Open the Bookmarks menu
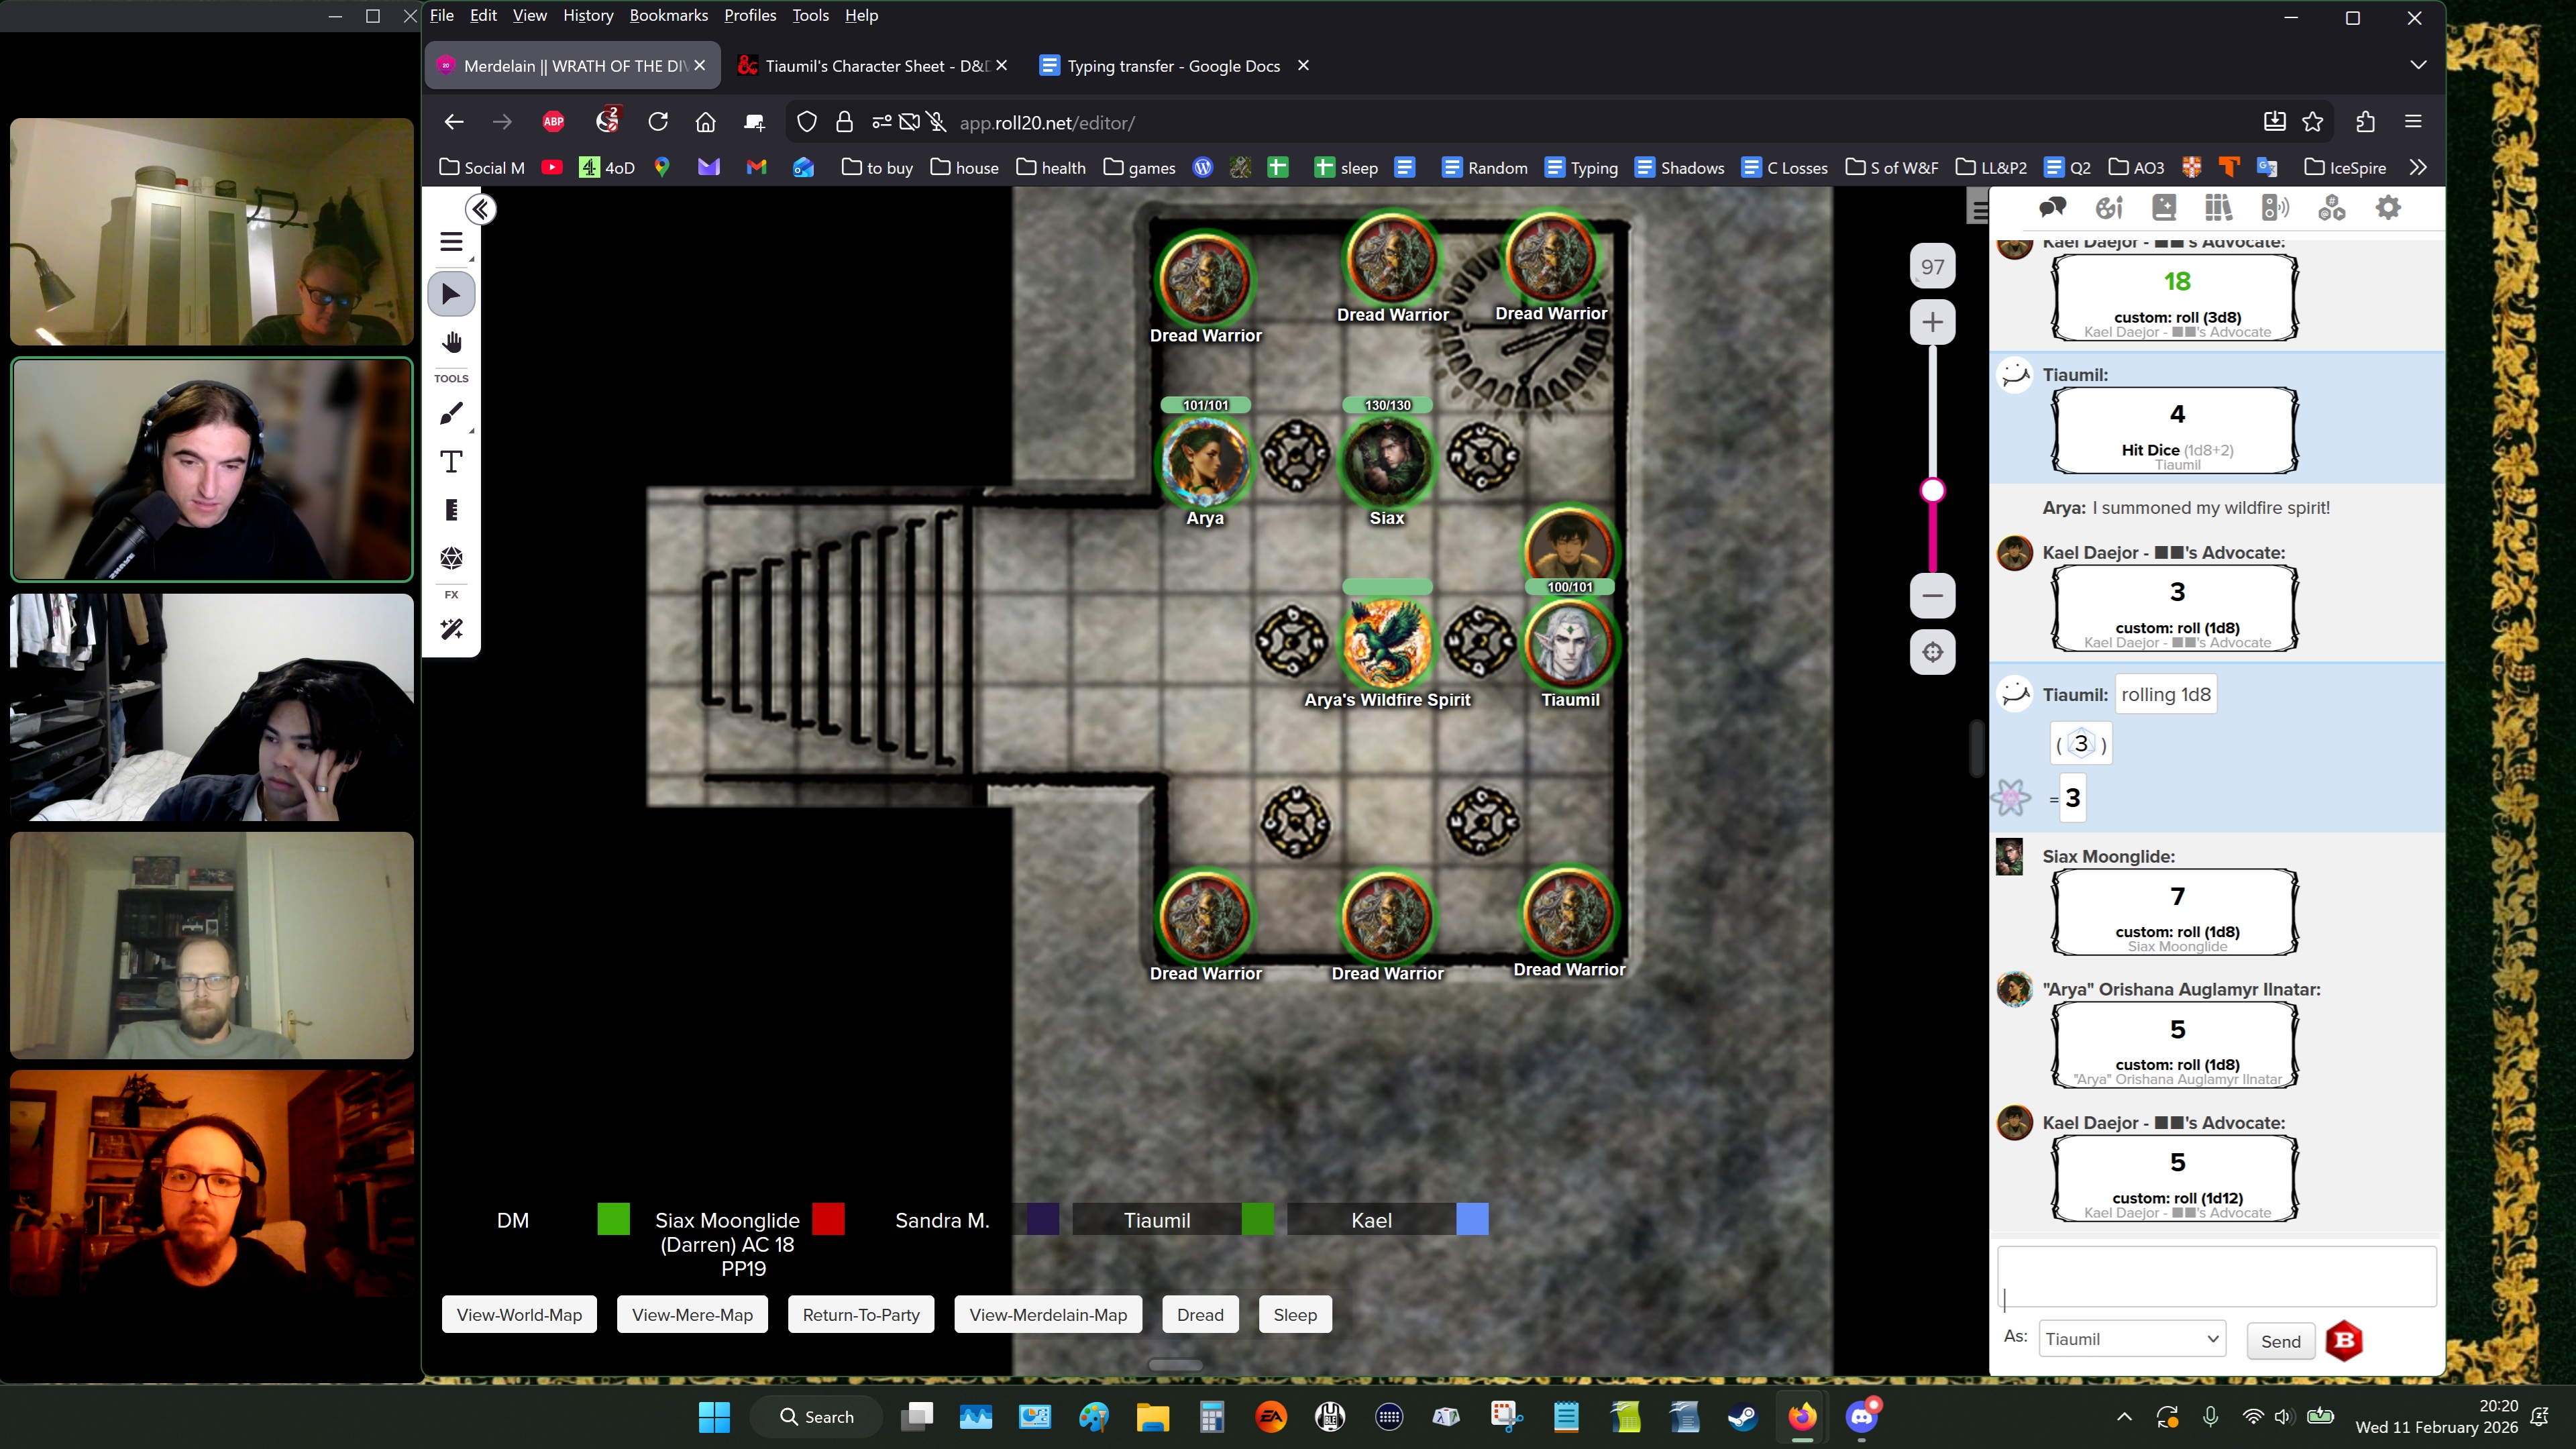The width and height of the screenshot is (2576, 1449). click(668, 15)
